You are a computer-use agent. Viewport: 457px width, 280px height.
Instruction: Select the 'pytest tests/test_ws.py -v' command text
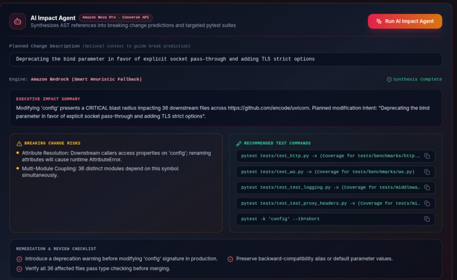tap(328, 171)
